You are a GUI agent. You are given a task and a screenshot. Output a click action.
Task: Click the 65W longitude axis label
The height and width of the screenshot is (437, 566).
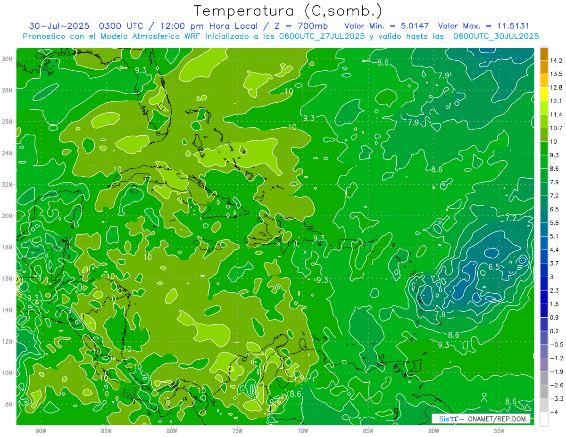tap(368, 431)
